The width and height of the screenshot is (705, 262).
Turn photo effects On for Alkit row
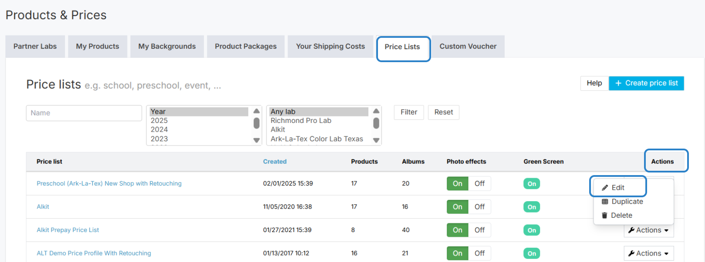(x=458, y=207)
